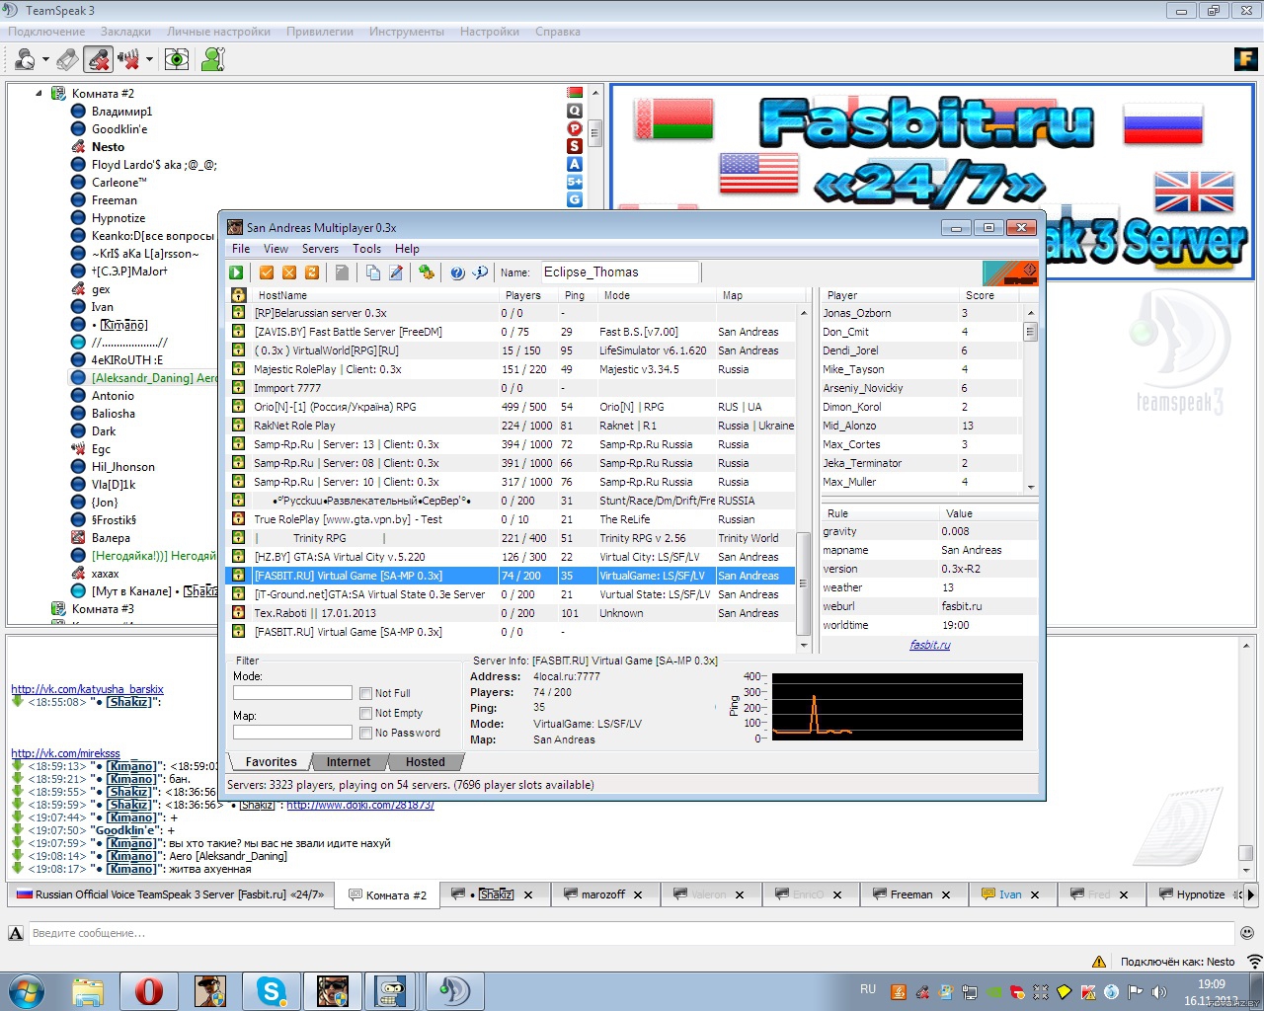
Task: Open Opera browser from the taskbar
Action: (x=149, y=990)
